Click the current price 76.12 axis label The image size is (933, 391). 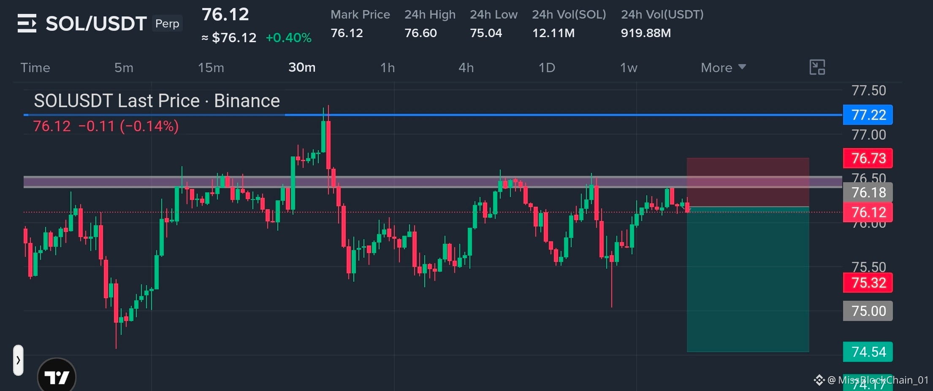[x=868, y=212]
